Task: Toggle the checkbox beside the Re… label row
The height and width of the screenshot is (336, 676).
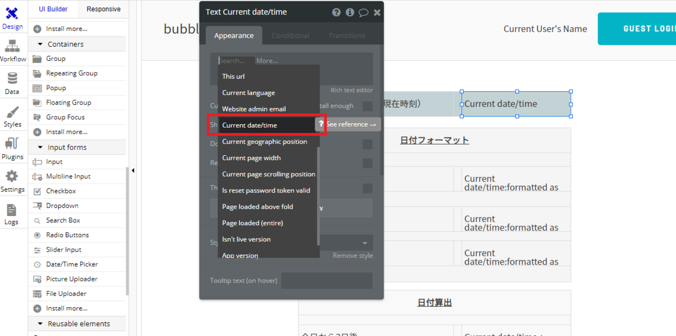Action: click(367, 163)
